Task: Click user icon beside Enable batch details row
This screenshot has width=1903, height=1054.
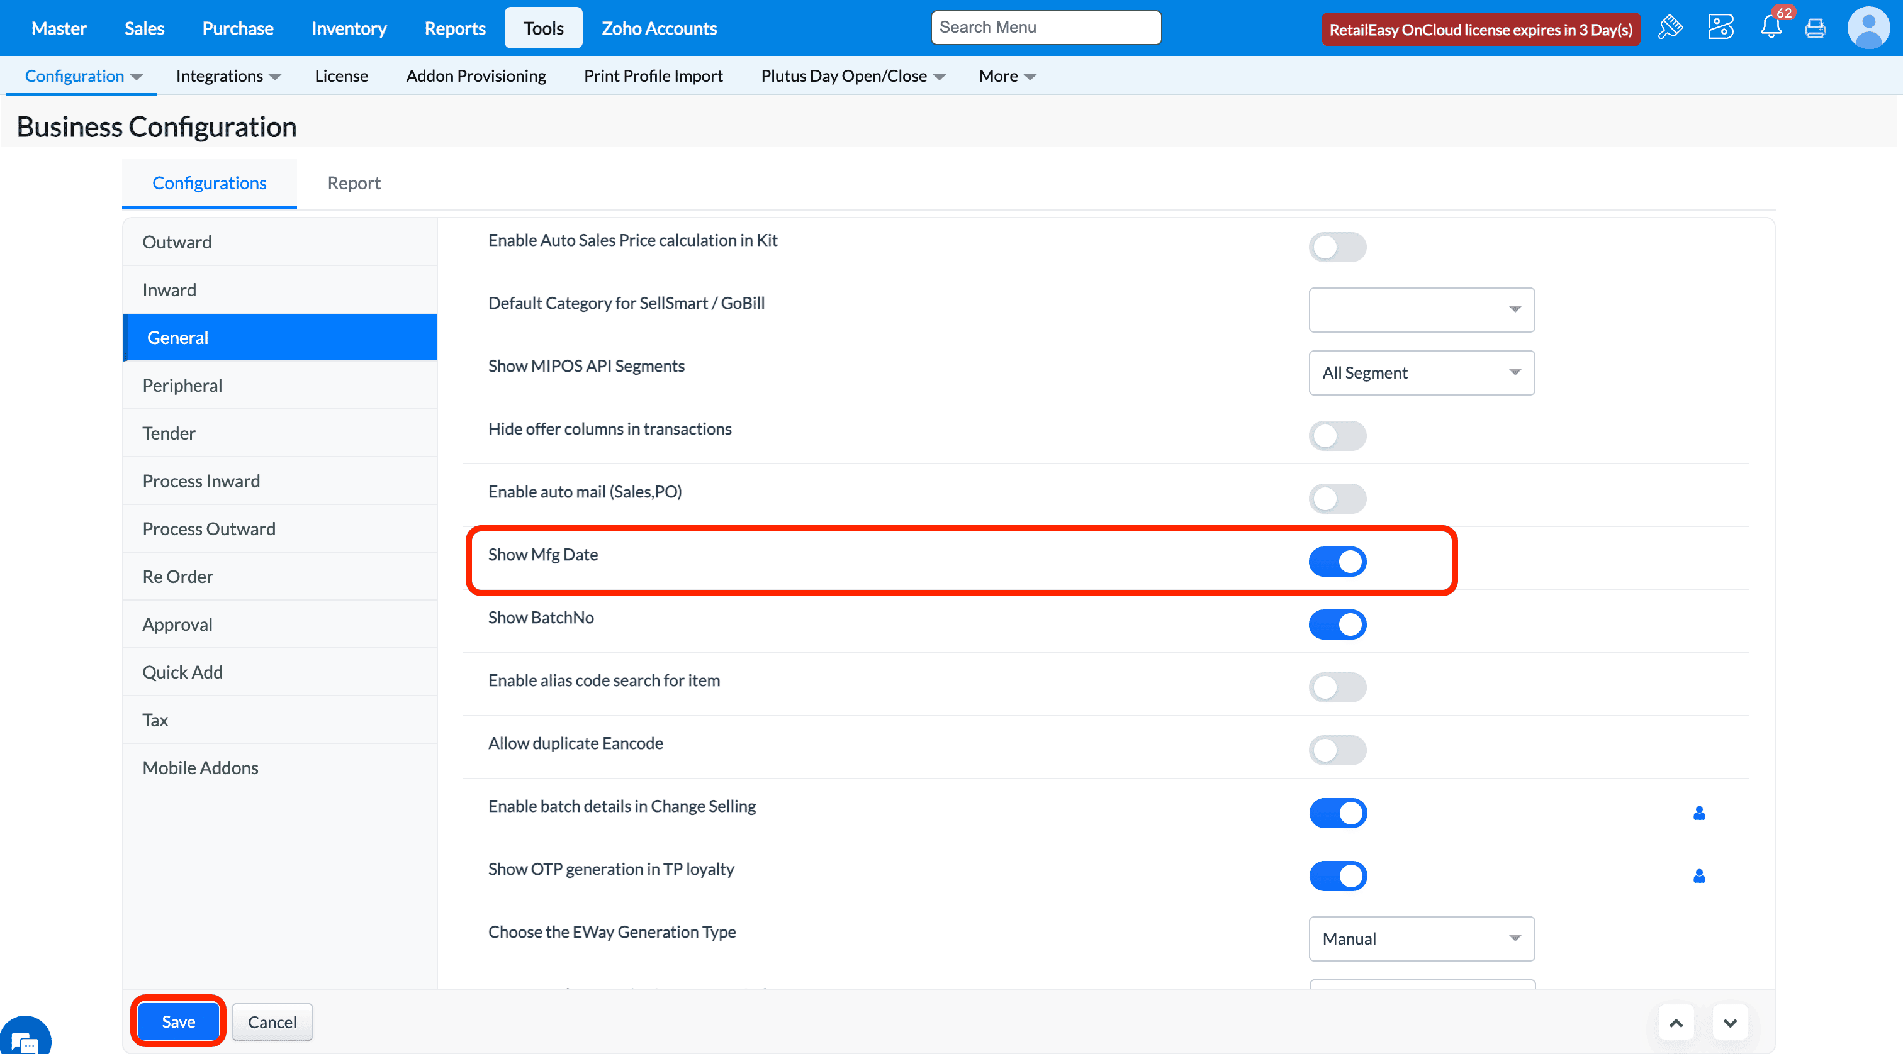Action: point(1699,813)
